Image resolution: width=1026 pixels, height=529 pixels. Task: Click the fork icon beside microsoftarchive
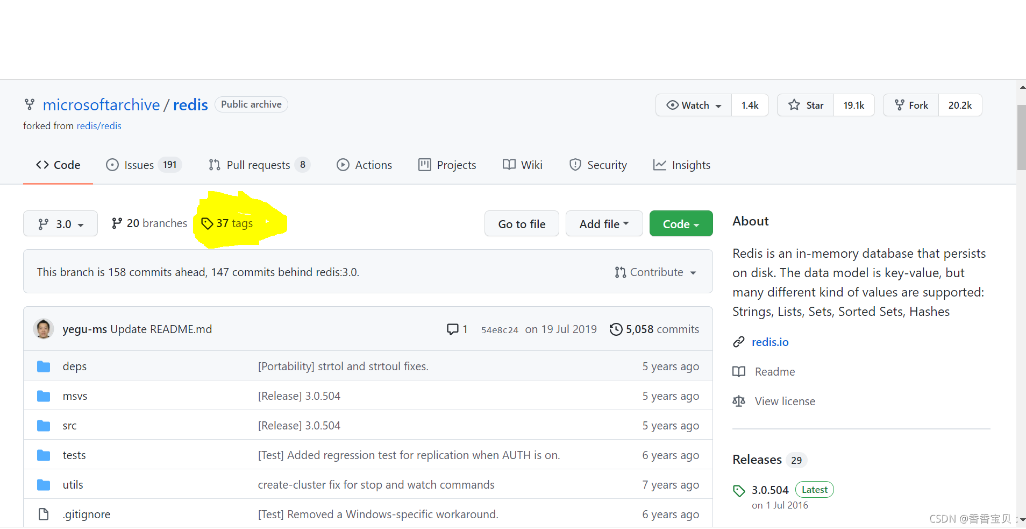pyautogui.click(x=30, y=104)
